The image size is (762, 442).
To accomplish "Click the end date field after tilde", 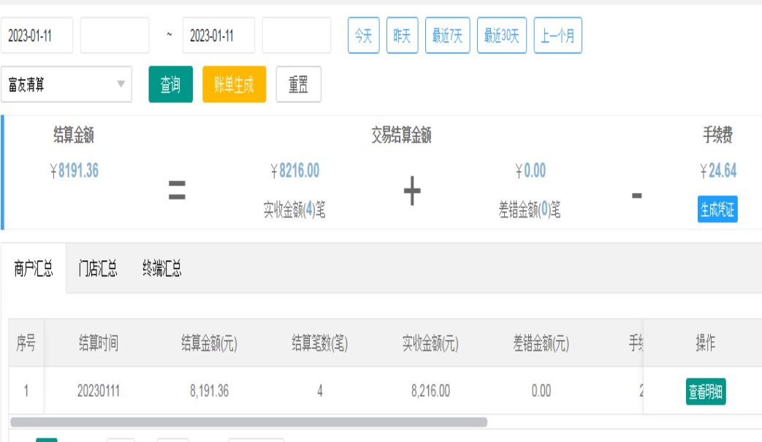I will tap(218, 36).
